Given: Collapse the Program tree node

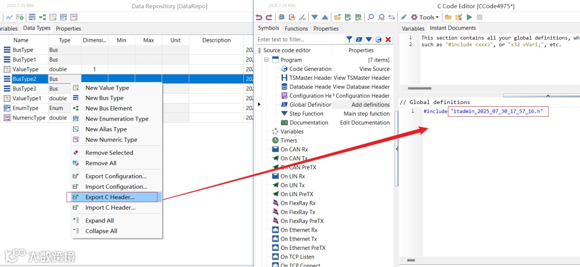Looking at the screenshot, I should click(x=266, y=60).
